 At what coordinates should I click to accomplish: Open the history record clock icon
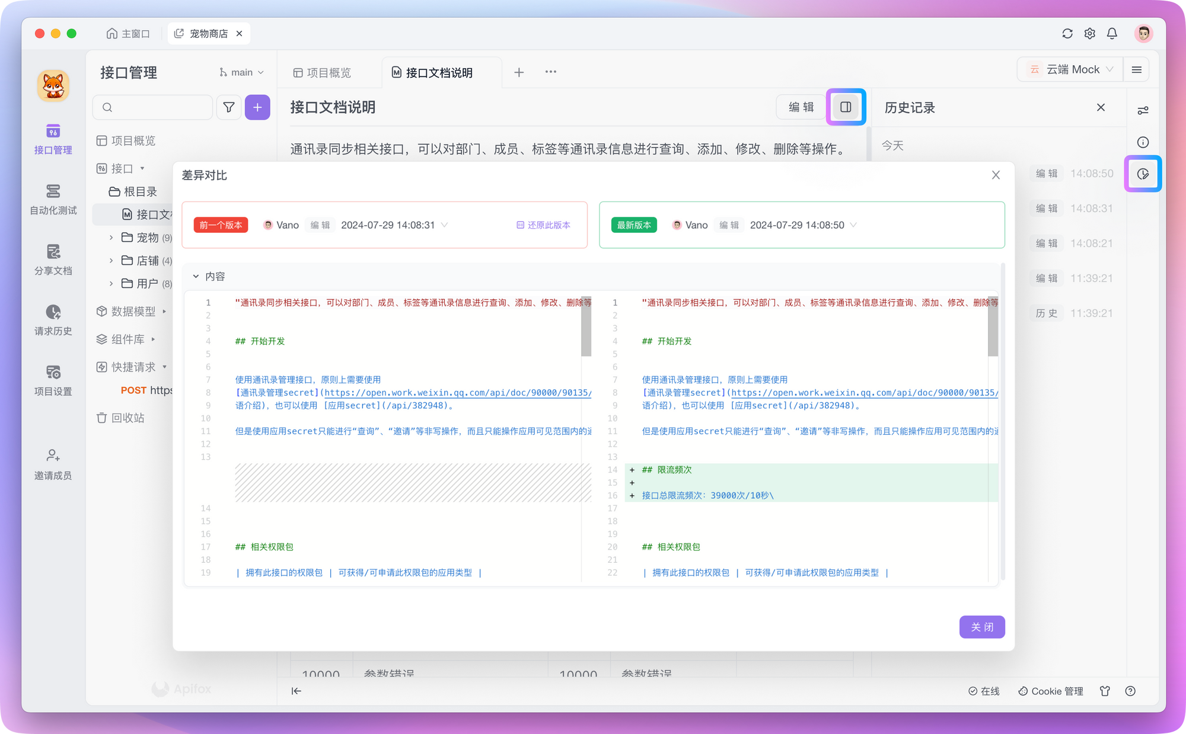pyautogui.click(x=1143, y=174)
